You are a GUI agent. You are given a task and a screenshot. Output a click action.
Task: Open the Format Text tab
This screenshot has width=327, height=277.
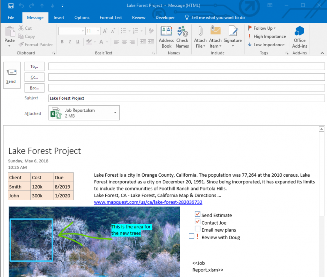[x=110, y=18]
